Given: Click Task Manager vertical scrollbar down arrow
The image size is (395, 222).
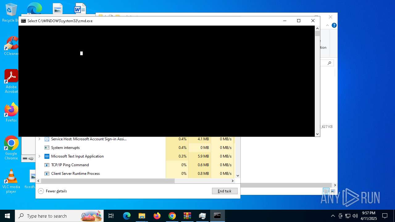Looking at the screenshot, I should point(238,175).
